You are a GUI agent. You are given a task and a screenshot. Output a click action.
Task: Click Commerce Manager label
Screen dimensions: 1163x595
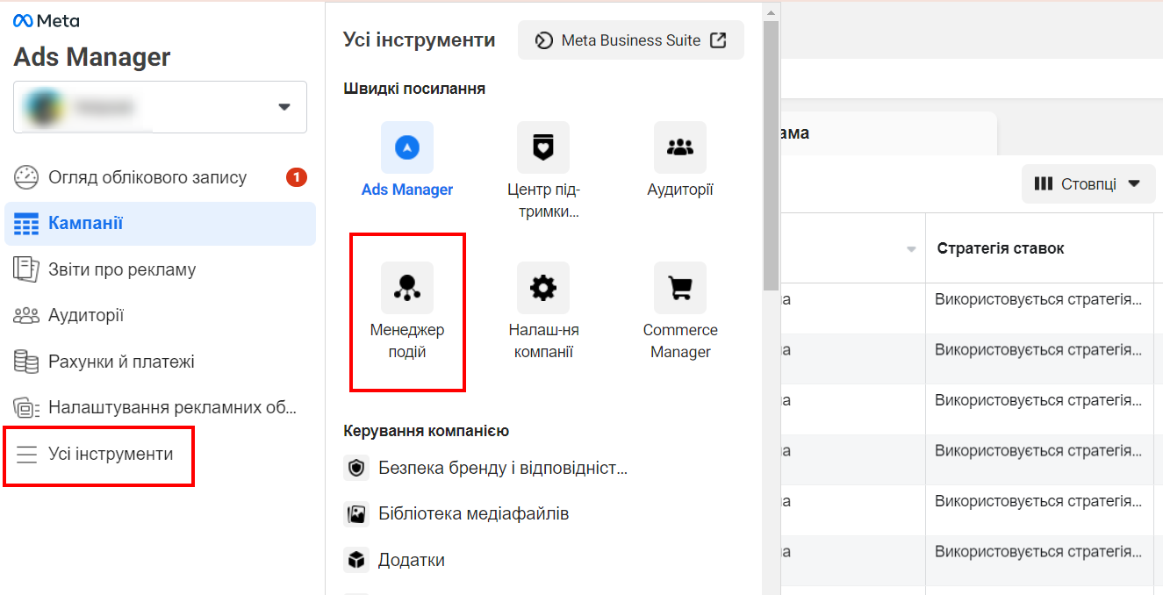680,341
